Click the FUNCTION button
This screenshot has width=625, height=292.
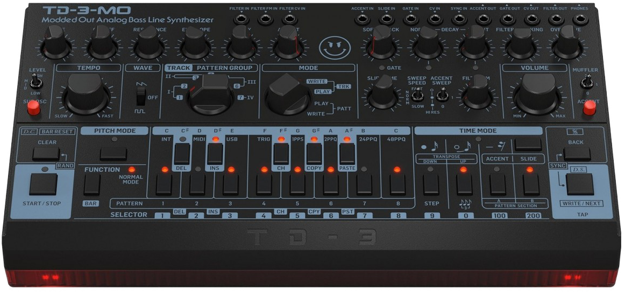(x=91, y=184)
